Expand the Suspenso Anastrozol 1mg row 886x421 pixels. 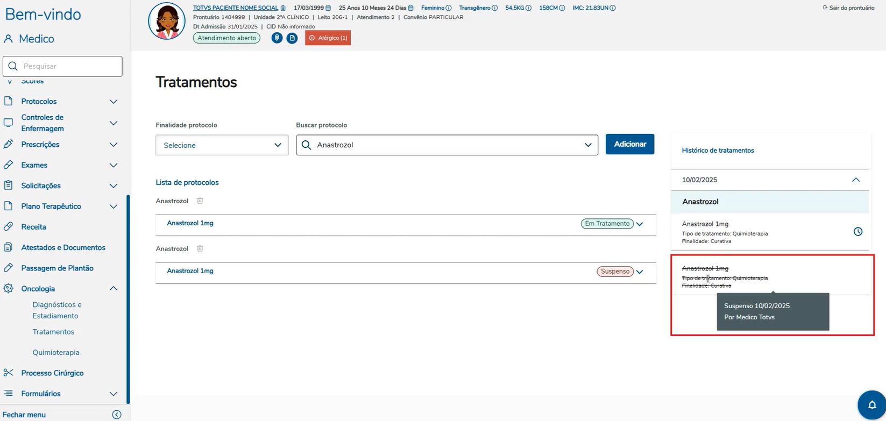pyautogui.click(x=640, y=272)
